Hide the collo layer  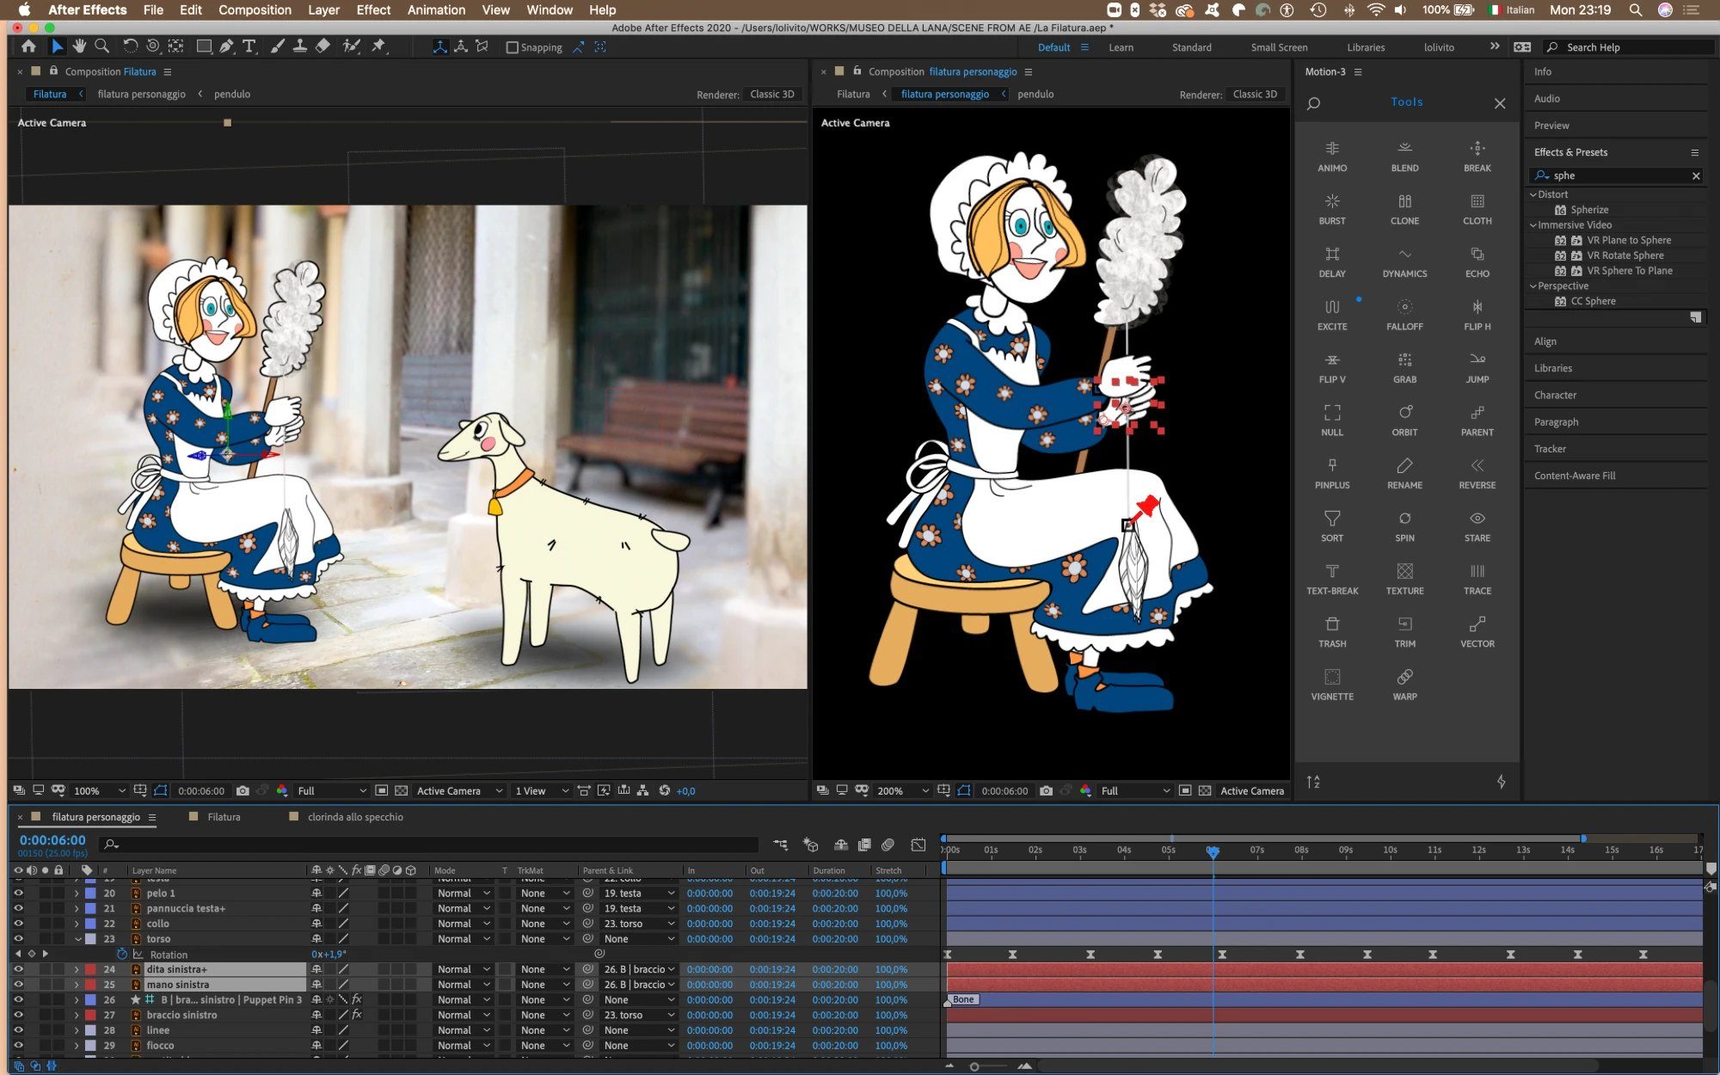pos(18,924)
